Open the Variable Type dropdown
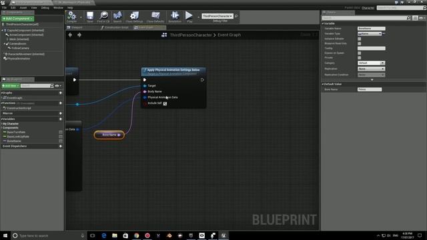427x240 pixels. [x=370, y=34]
